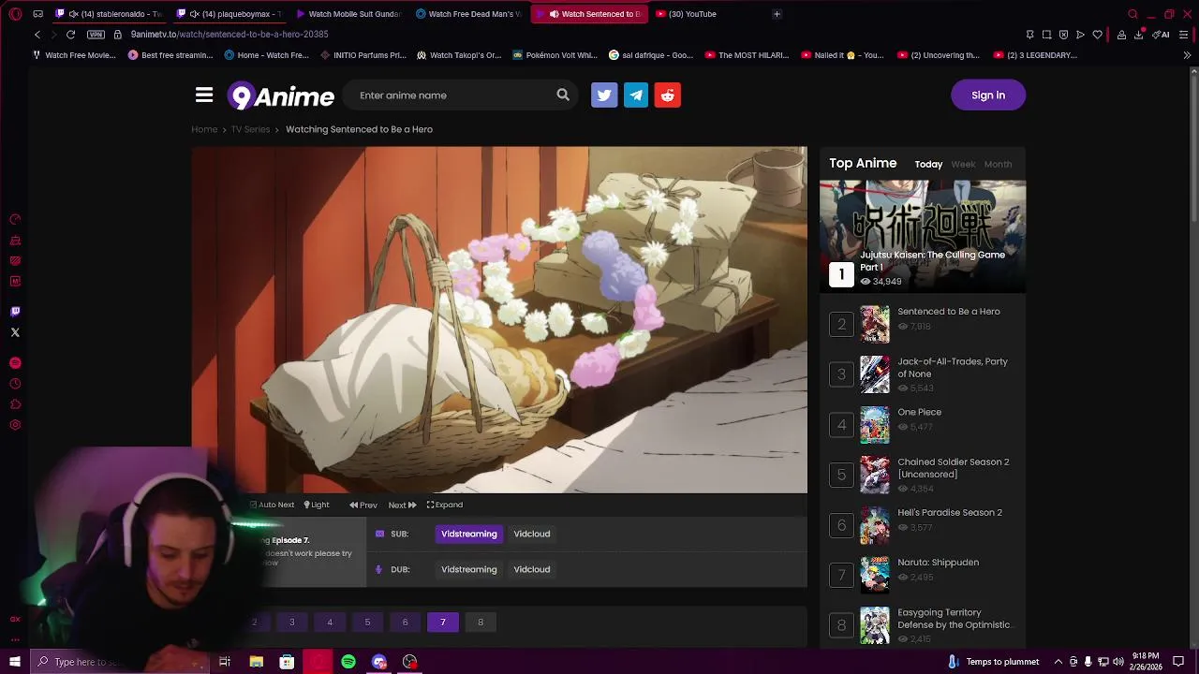This screenshot has height=674, width=1199.
Task: Open browser Settings gear in sidebar
Action: [15, 425]
